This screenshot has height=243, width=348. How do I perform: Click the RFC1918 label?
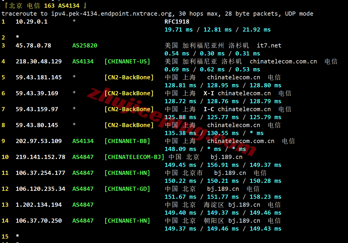pos(177,22)
